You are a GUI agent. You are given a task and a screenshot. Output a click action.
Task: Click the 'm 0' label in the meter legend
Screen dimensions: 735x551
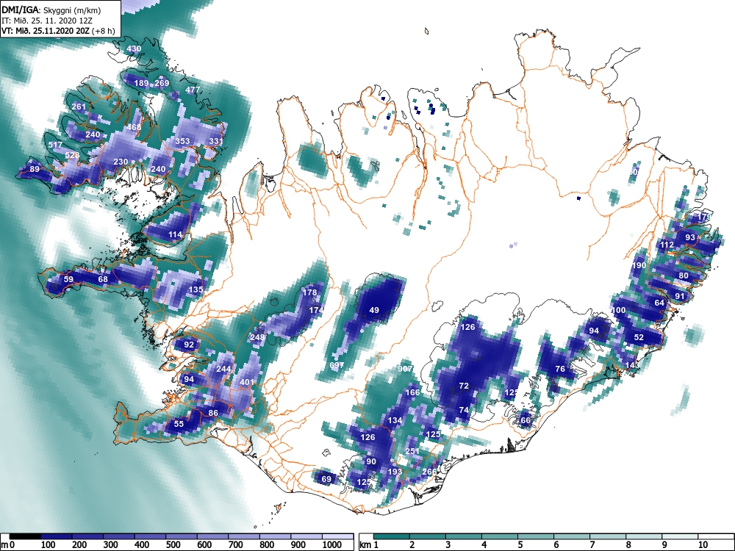7,544
